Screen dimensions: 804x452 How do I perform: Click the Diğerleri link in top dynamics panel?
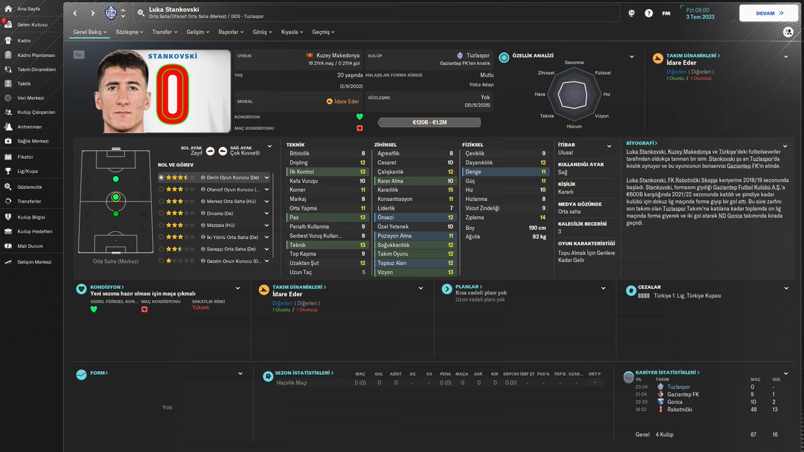[677, 72]
